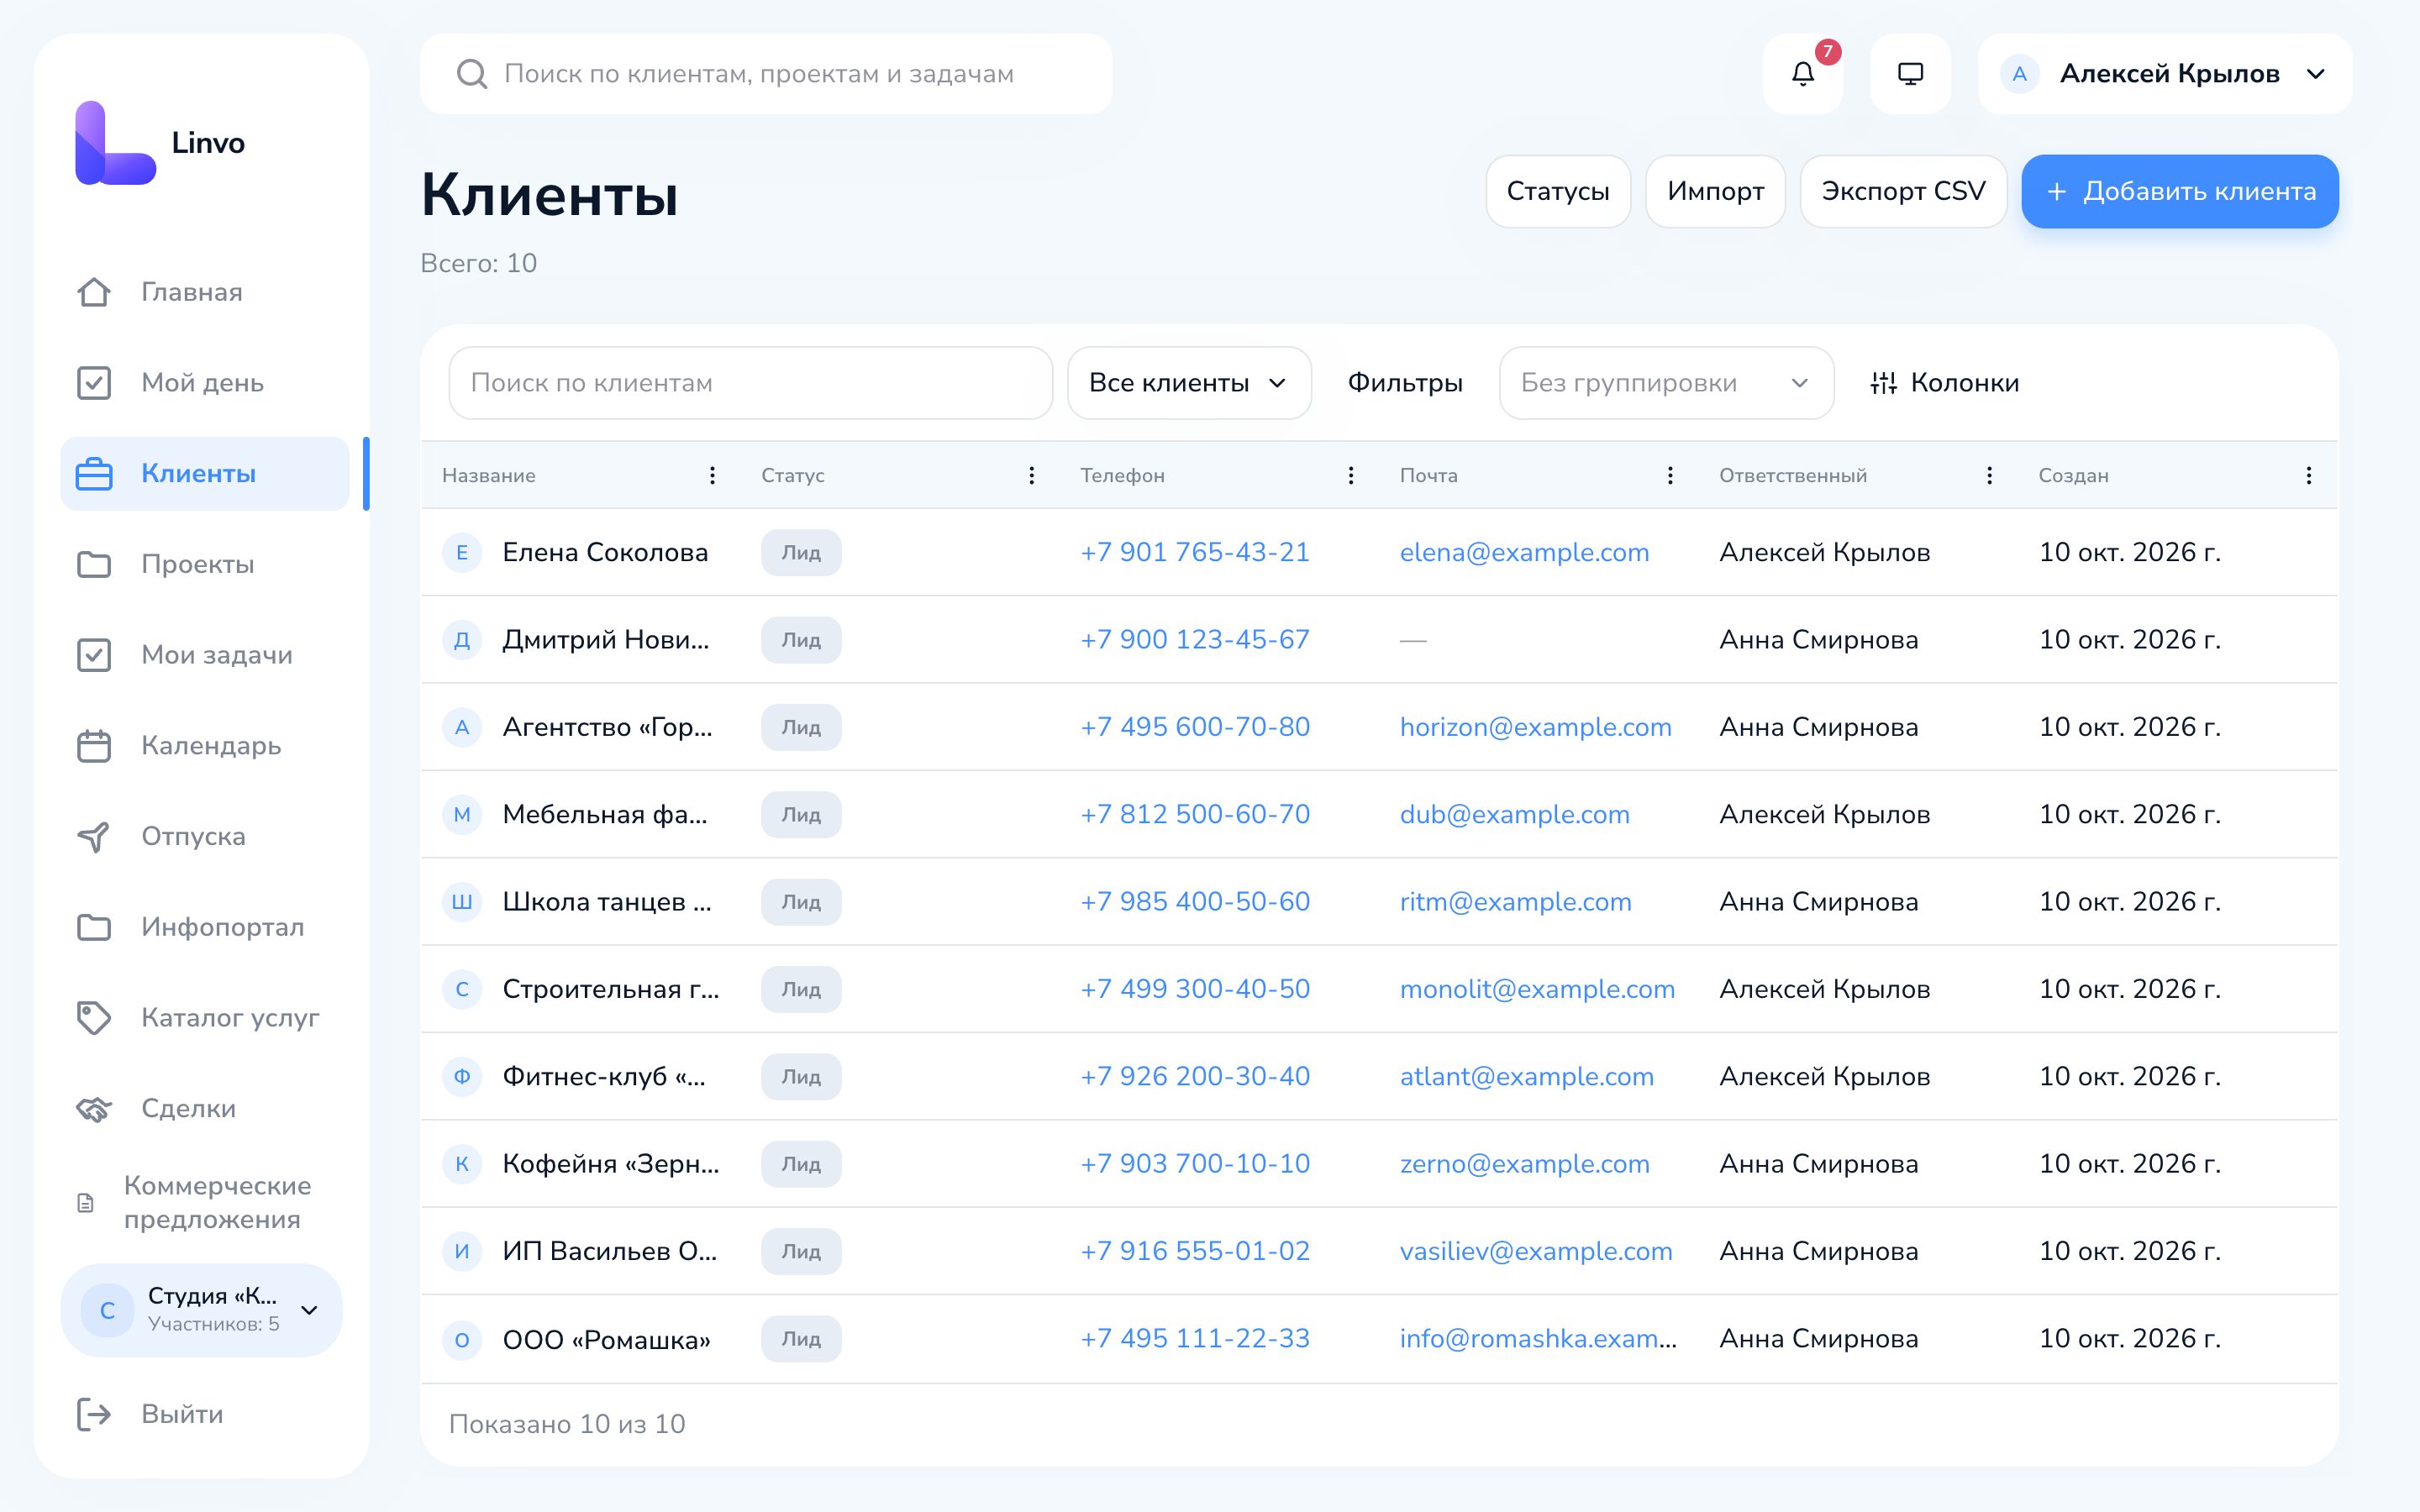
Task: Click the monitor display icon
Action: point(1910,74)
